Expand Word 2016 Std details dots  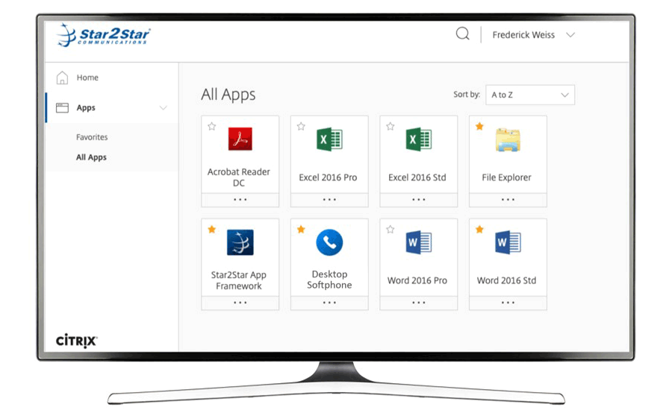(x=508, y=303)
